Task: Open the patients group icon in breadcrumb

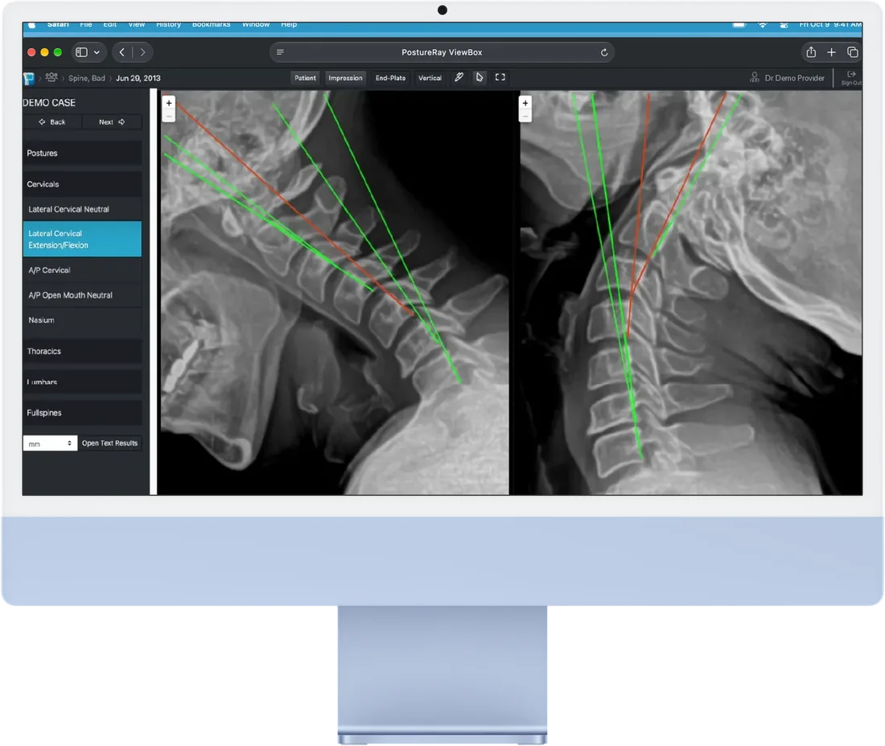Action: pyautogui.click(x=51, y=77)
